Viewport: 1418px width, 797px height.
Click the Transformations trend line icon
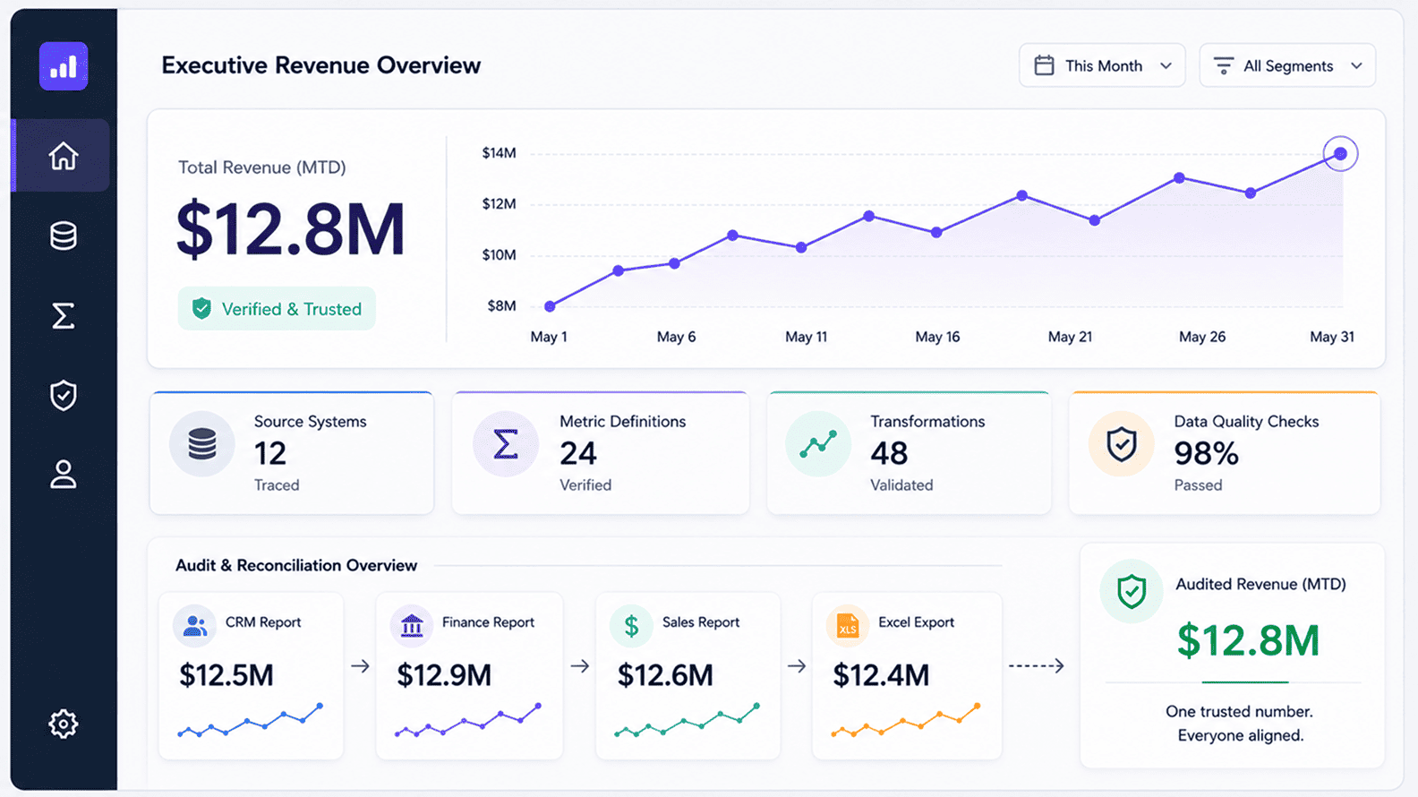point(818,444)
